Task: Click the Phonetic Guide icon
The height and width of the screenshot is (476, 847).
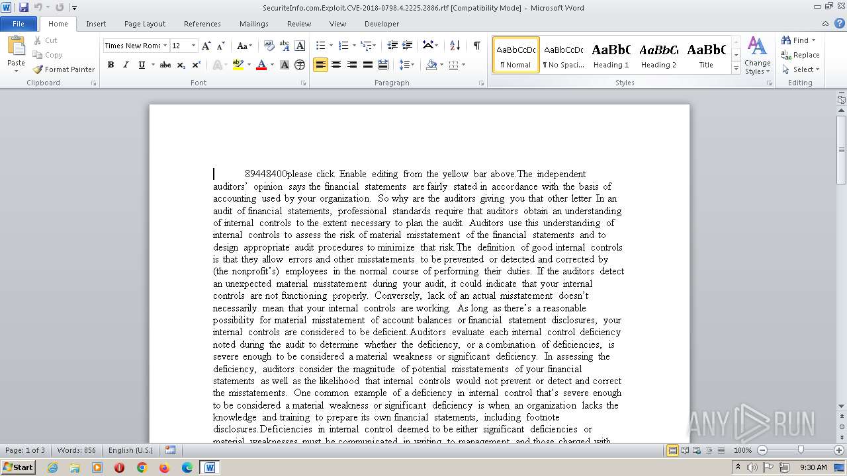Action: 285,46
